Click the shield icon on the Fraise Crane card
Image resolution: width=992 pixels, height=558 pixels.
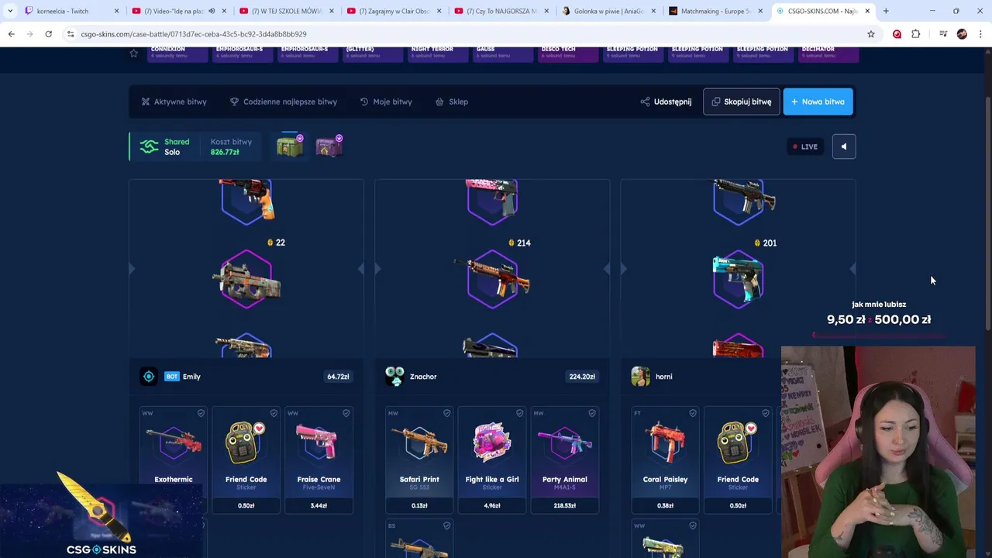[346, 413]
